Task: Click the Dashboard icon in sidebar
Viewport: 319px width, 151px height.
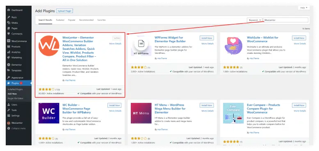Action: (9, 10)
